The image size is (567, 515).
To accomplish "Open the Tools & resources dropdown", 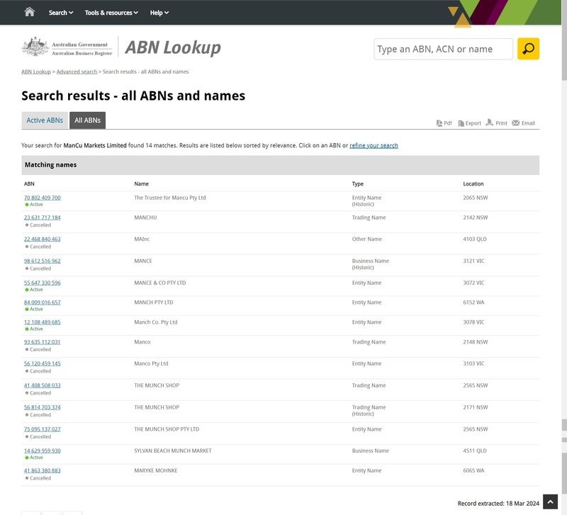I will coord(111,12).
